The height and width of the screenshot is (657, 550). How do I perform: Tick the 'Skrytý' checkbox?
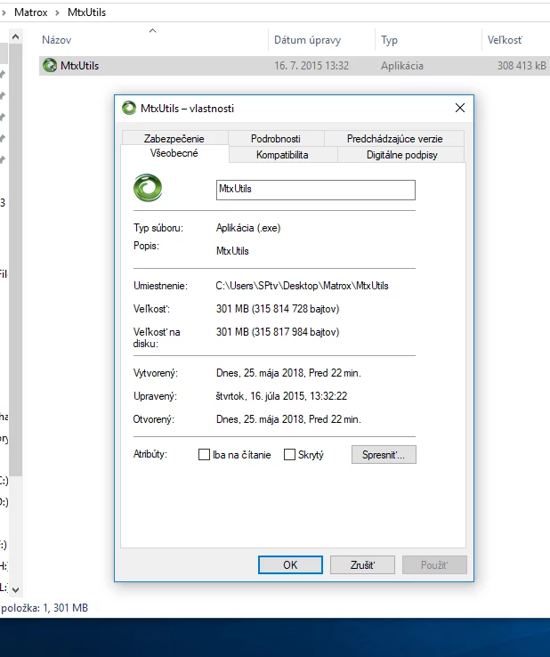289,455
